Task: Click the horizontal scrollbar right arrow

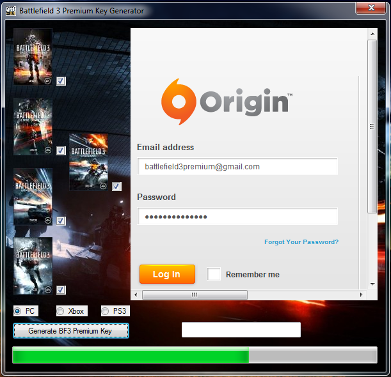Action: coord(362,295)
